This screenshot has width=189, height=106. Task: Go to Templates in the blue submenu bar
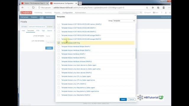coord(34,17)
